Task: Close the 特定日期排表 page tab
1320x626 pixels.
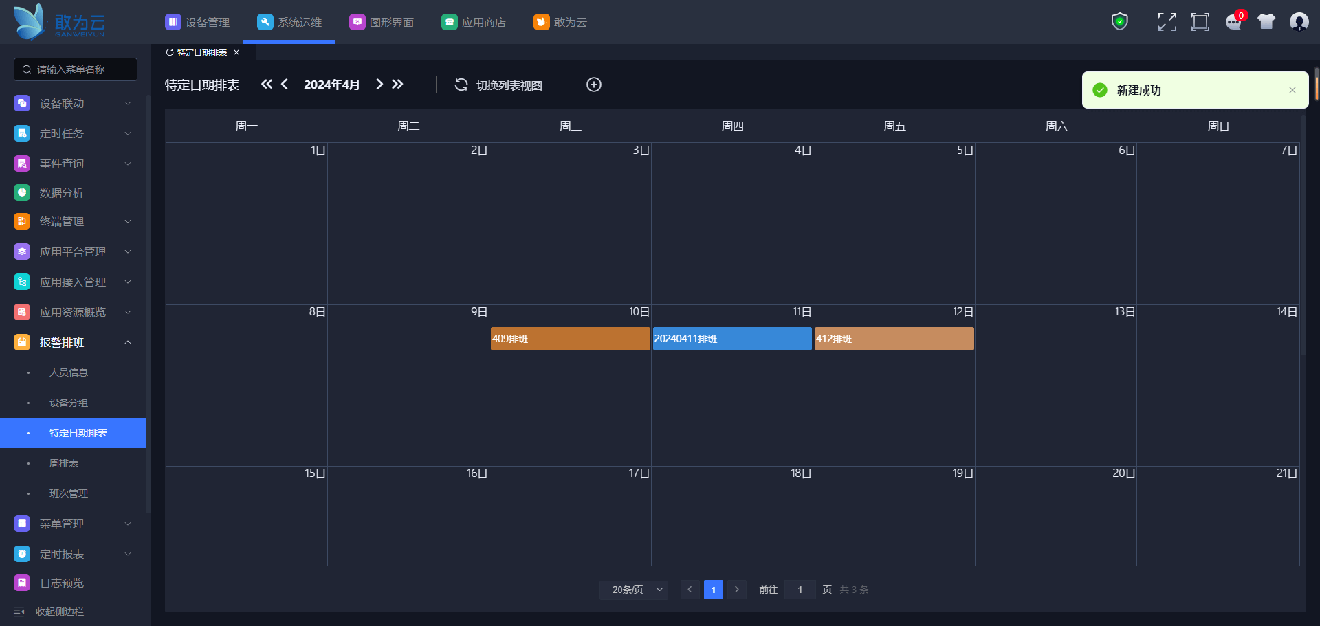Action: coord(236,52)
